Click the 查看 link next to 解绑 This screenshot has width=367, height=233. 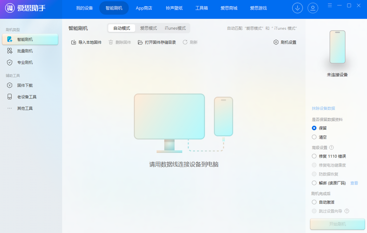tap(354, 183)
